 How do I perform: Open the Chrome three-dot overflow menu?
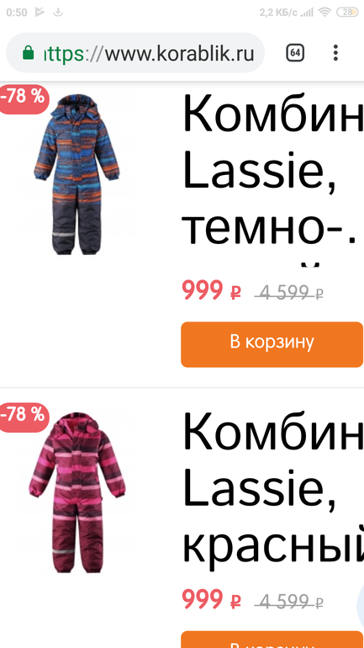[x=335, y=53]
